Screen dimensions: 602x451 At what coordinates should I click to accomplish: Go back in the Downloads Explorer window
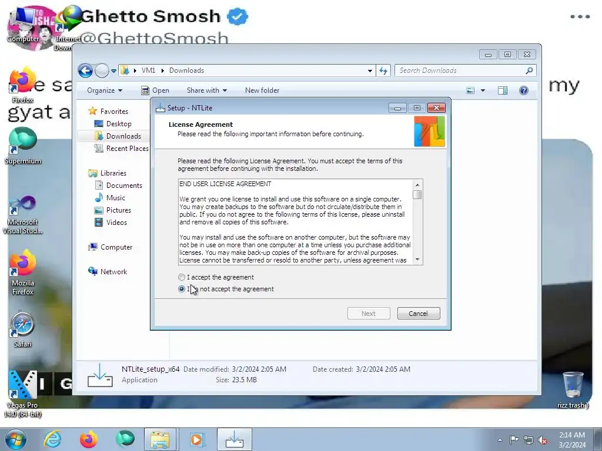(x=85, y=70)
